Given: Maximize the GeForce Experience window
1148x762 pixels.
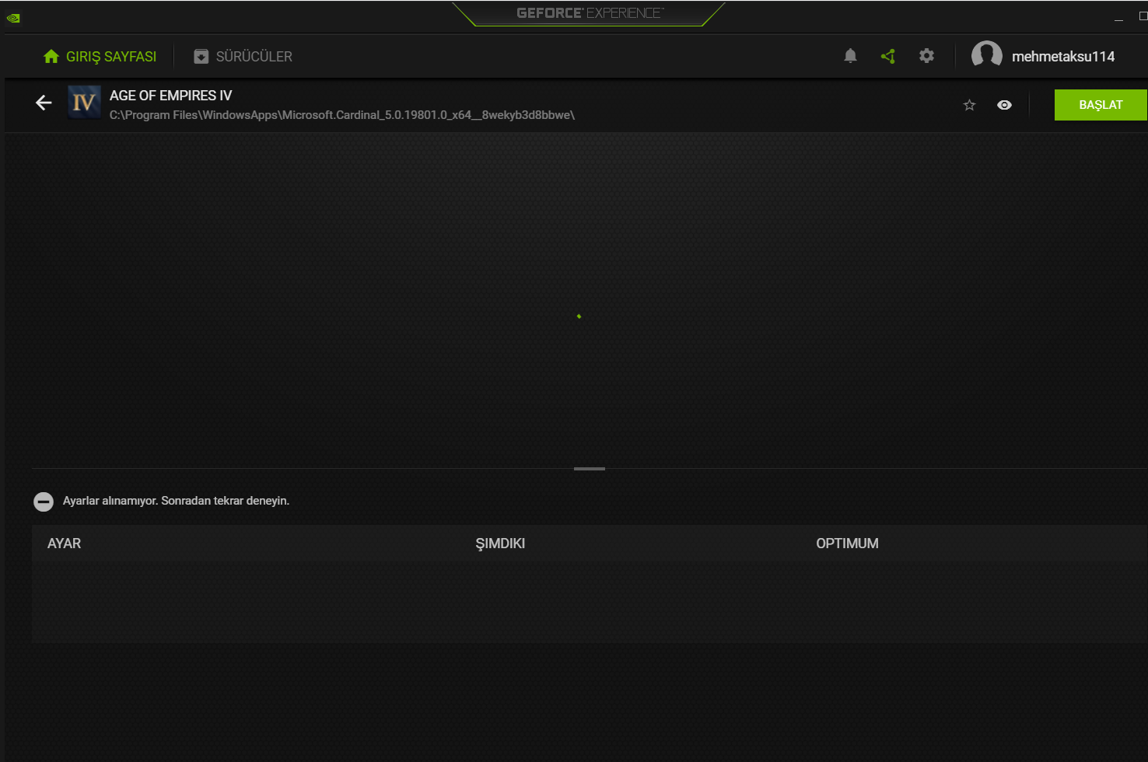Looking at the screenshot, I should tap(1143, 16).
